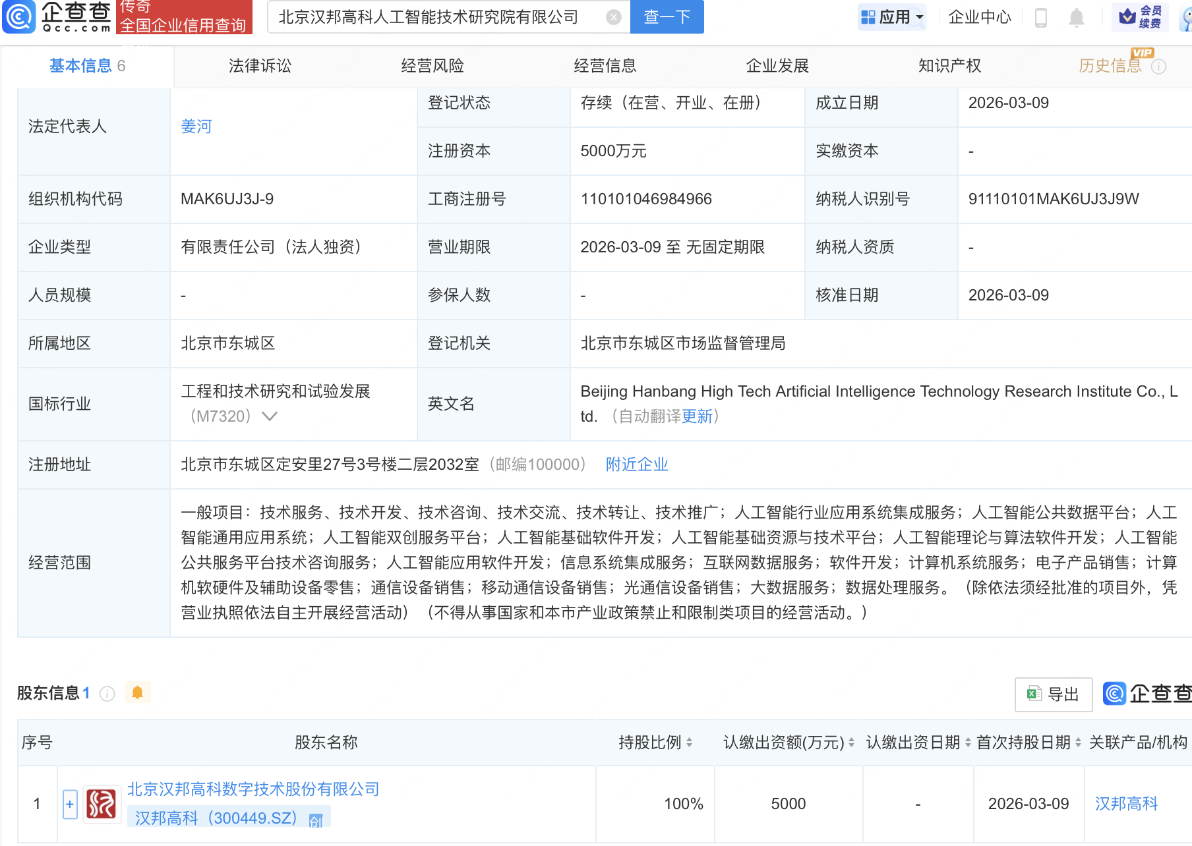Open legal representative 姜河 link
1192x846 pixels.
coord(196,127)
